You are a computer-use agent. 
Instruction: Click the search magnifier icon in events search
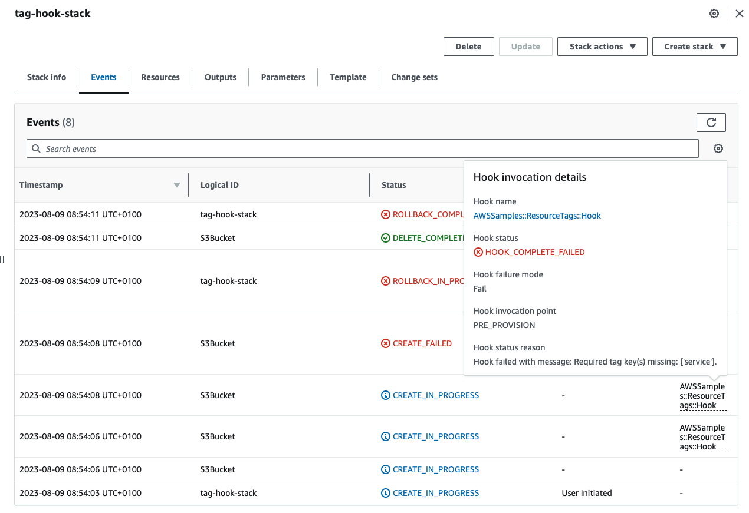(x=37, y=148)
